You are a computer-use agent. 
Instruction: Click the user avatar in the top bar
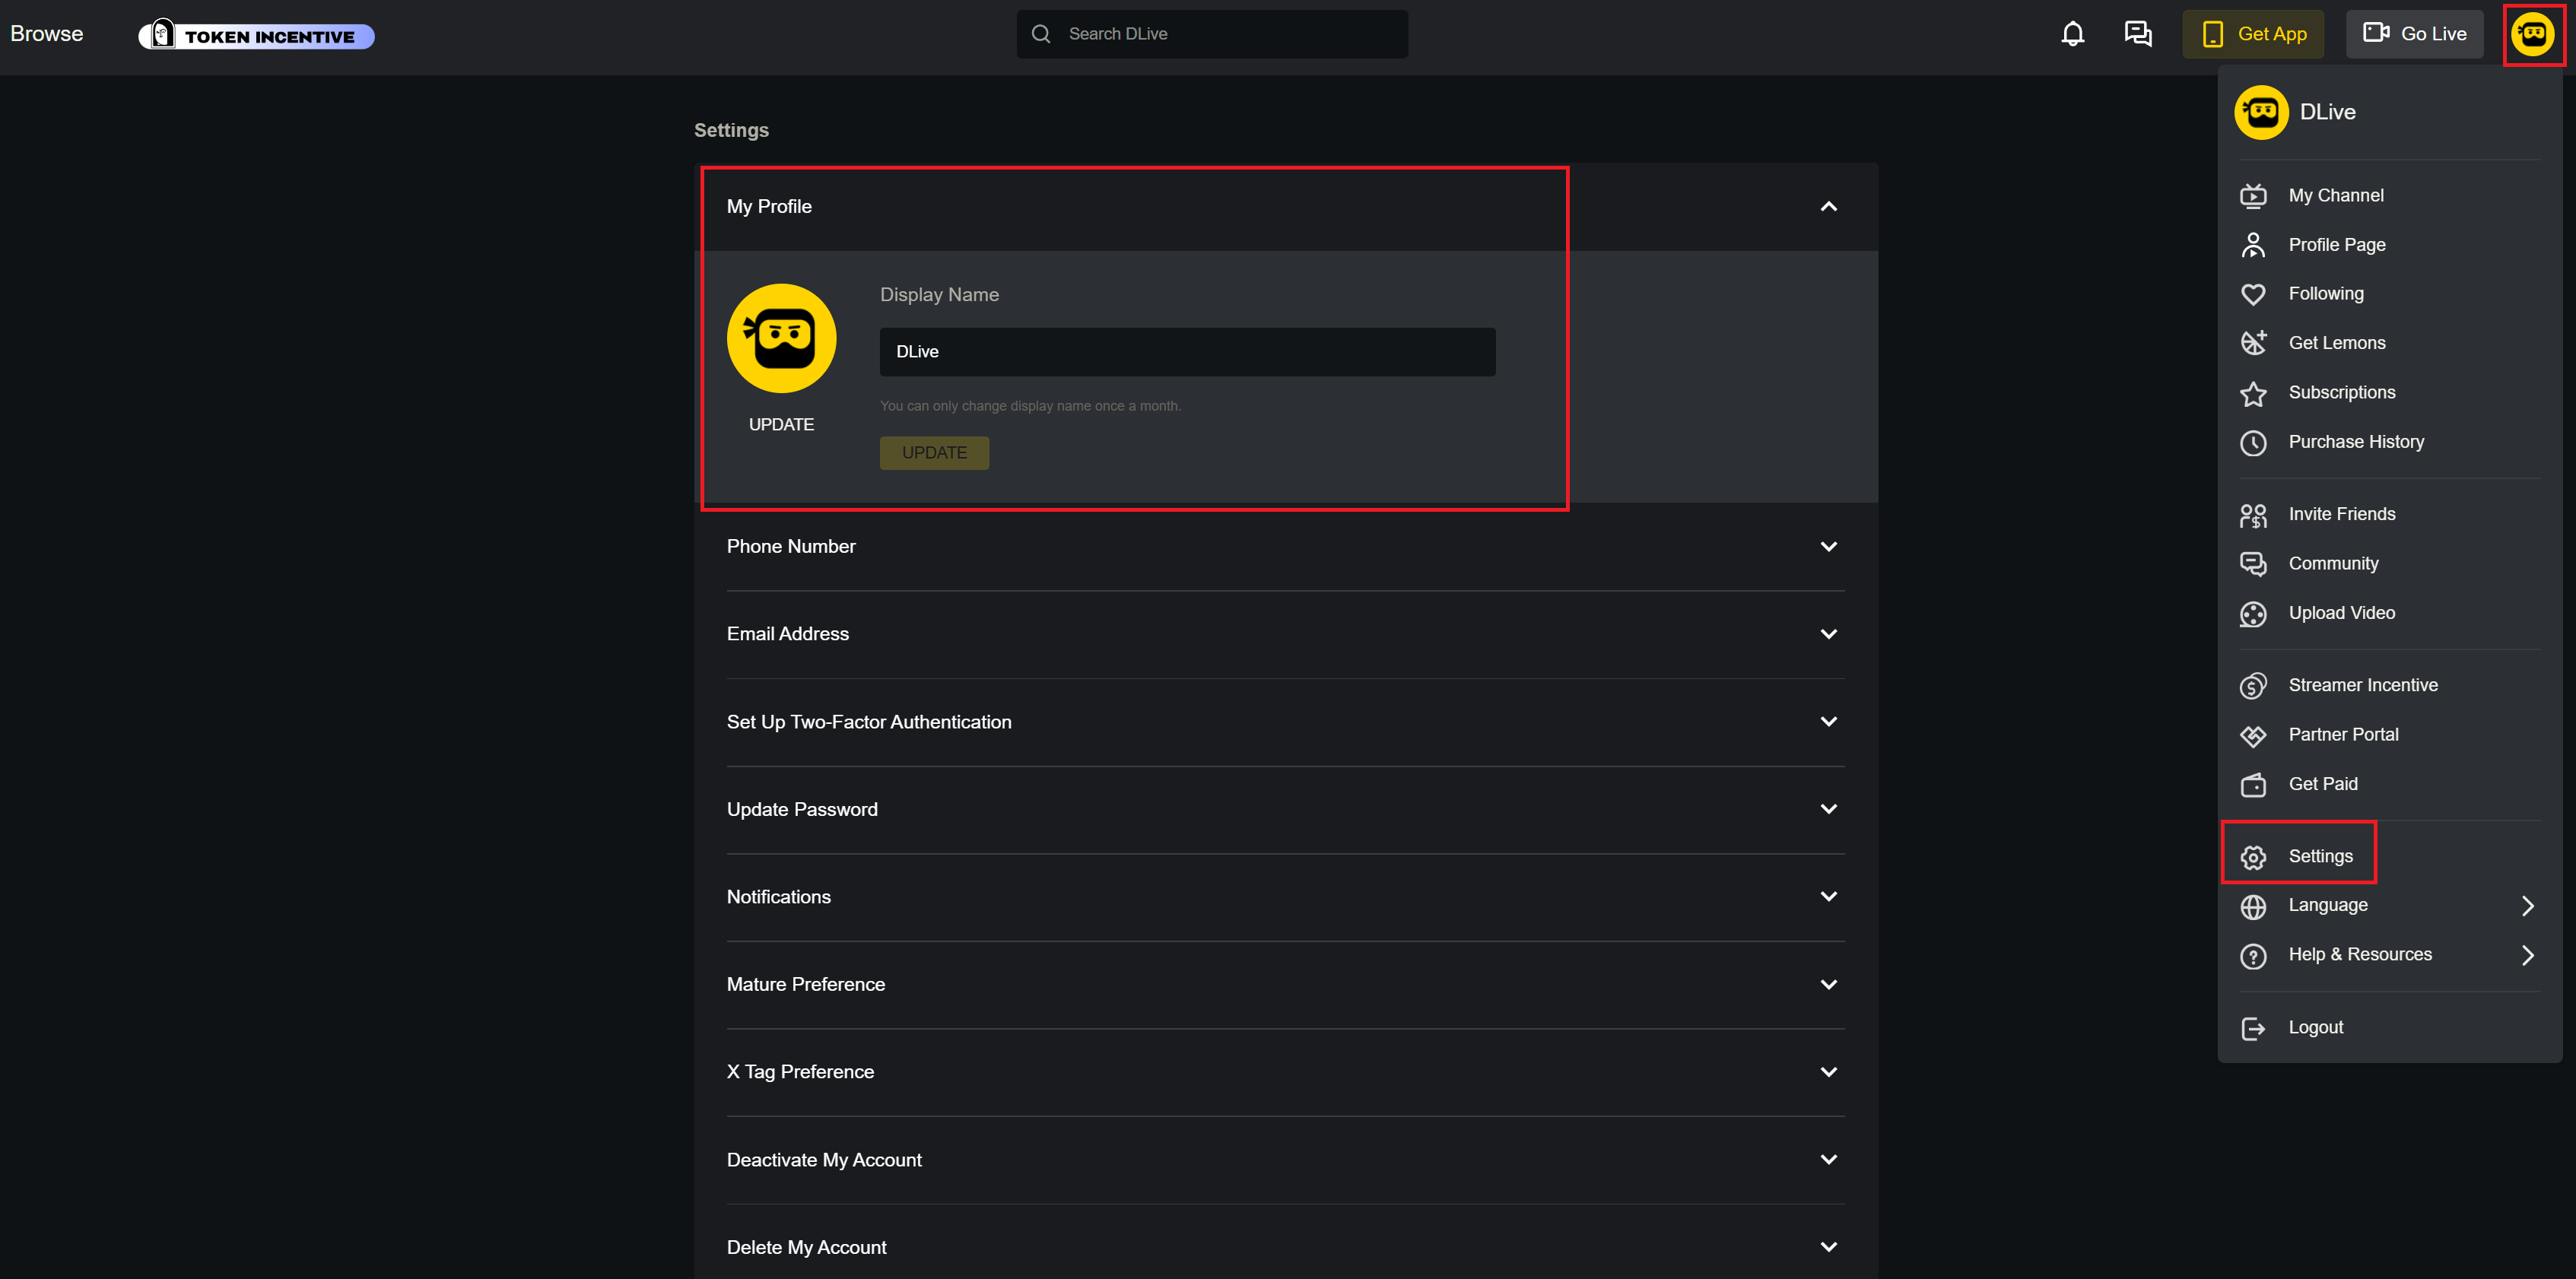point(2532,35)
